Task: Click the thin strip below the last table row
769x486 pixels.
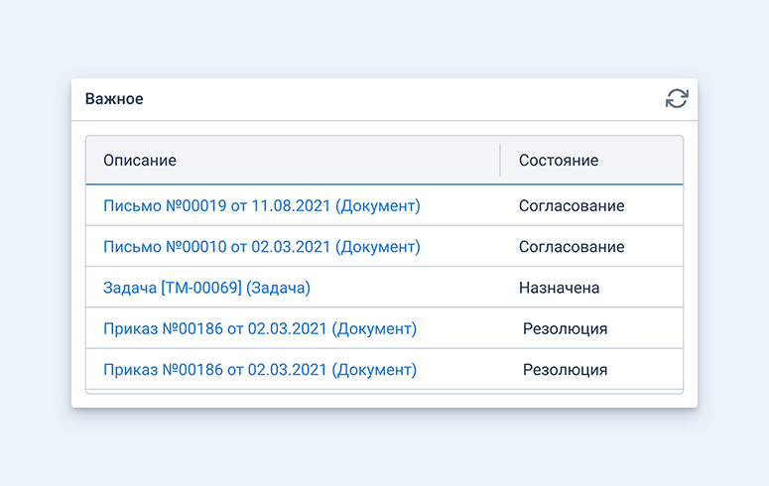Action: tap(384, 392)
